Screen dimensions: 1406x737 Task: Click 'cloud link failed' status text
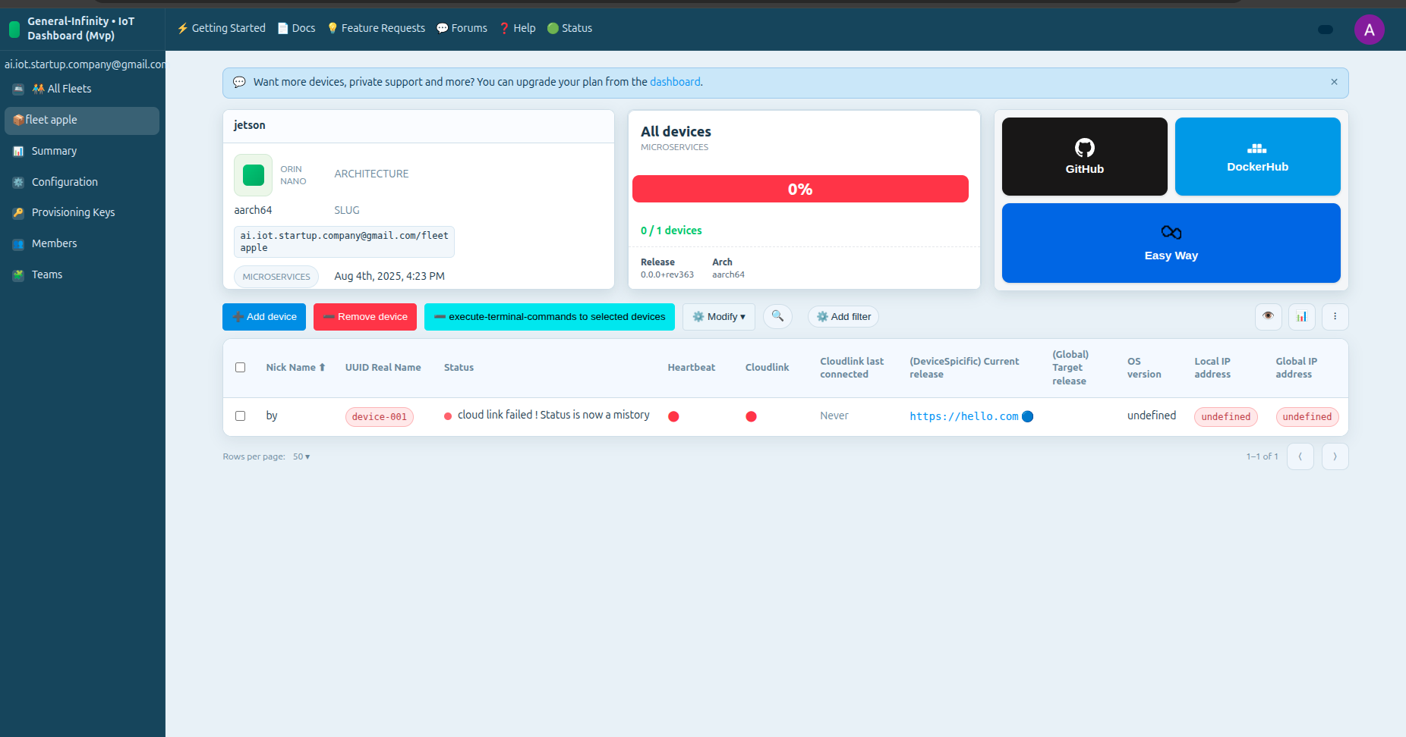(553, 415)
